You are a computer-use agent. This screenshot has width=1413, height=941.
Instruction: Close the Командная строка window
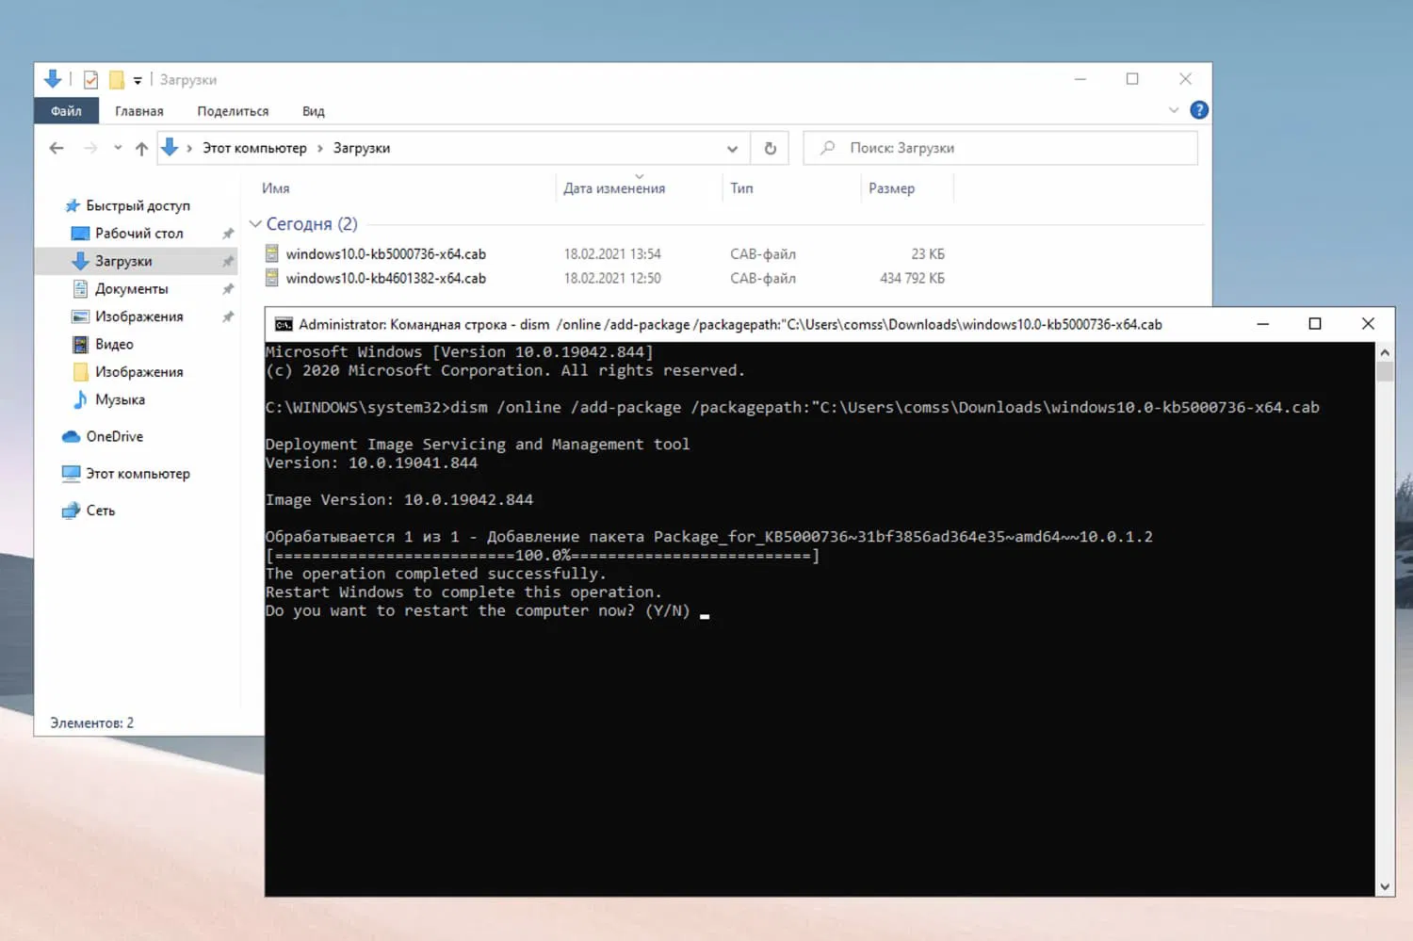(1368, 324)
